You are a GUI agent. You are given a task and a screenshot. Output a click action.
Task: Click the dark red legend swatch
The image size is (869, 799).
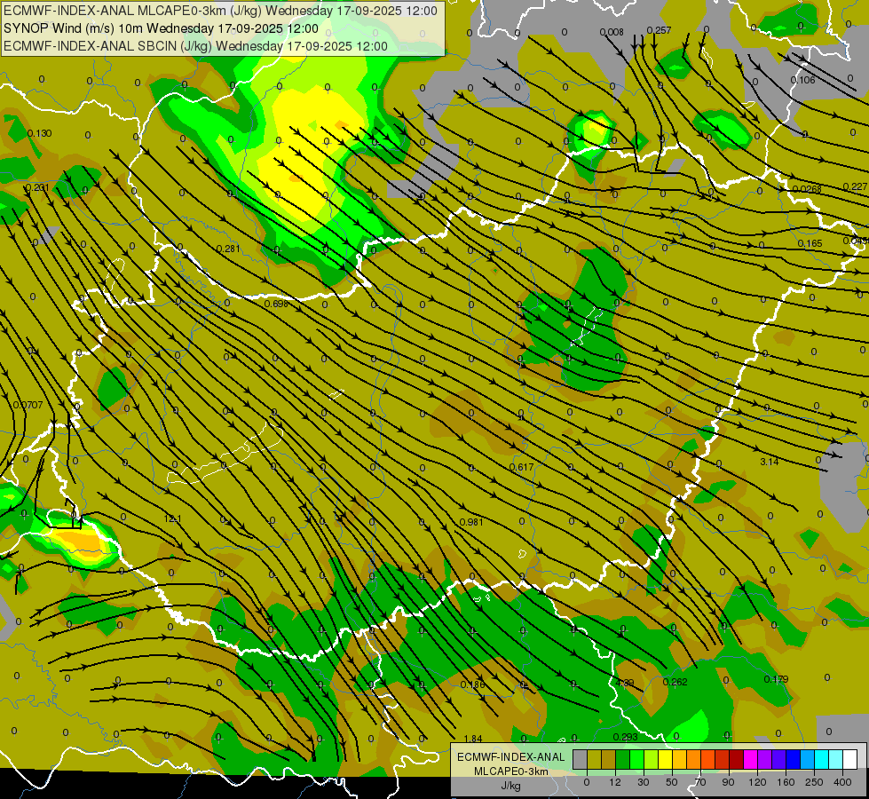tap(736, 759)
